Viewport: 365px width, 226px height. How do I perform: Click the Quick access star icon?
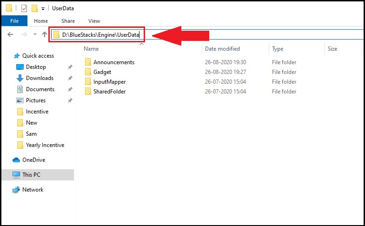coord(17,56)
